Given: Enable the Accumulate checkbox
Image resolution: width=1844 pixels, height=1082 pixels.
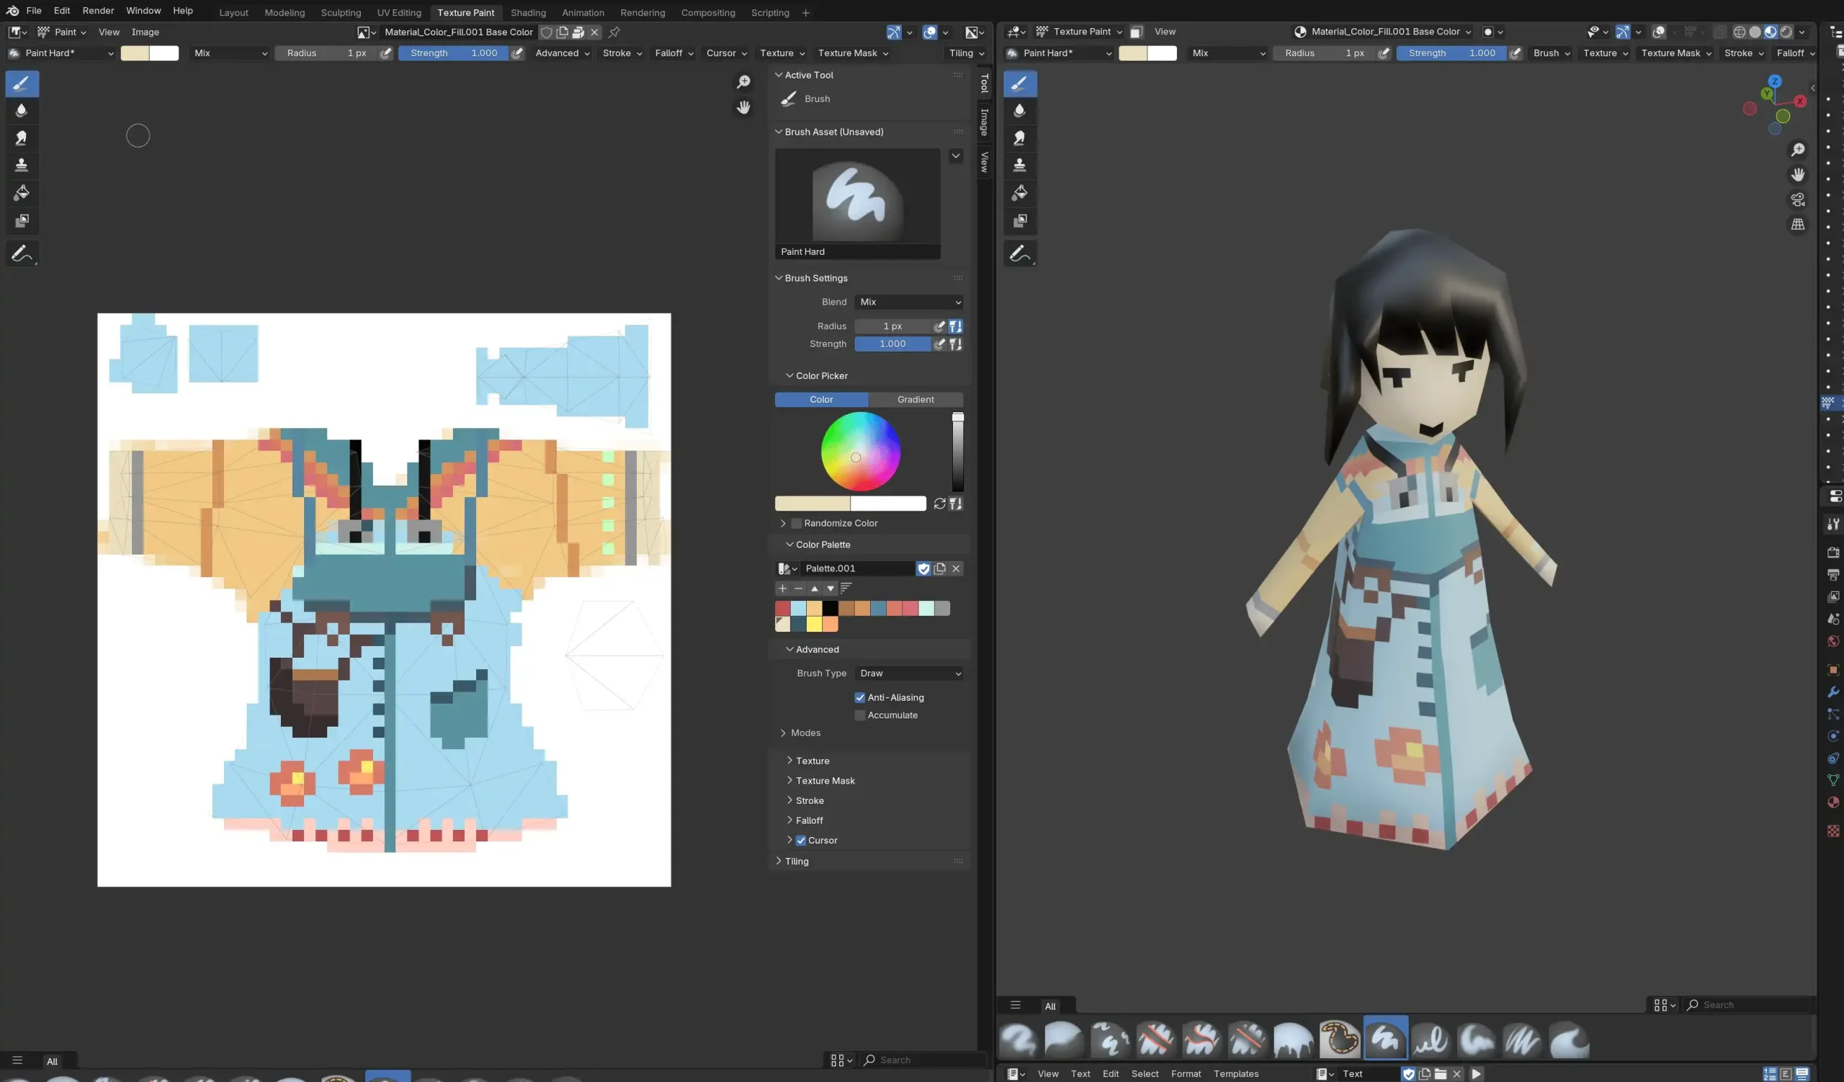Looking at the screenshot, I should point(859,715).
